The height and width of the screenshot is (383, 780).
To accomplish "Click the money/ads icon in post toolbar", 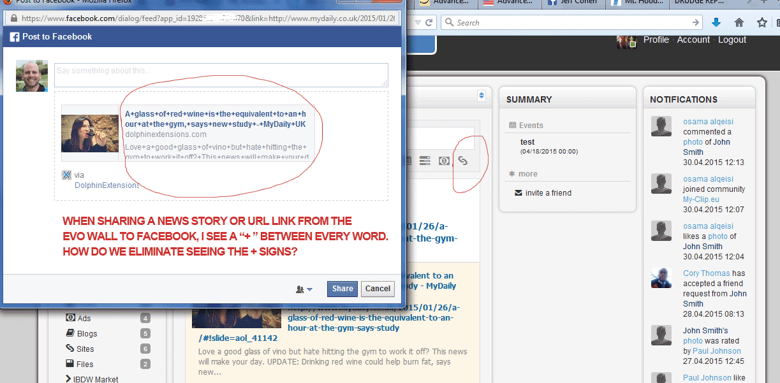I will pos(444,161).
